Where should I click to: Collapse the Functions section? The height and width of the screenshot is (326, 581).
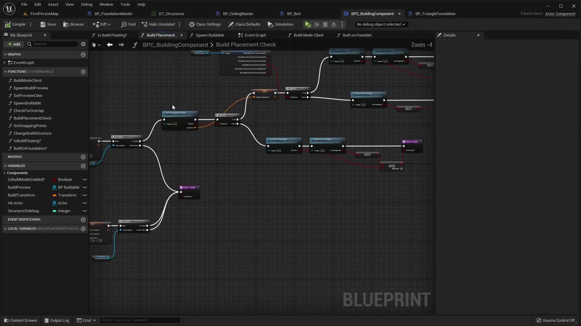click(5, 72)
